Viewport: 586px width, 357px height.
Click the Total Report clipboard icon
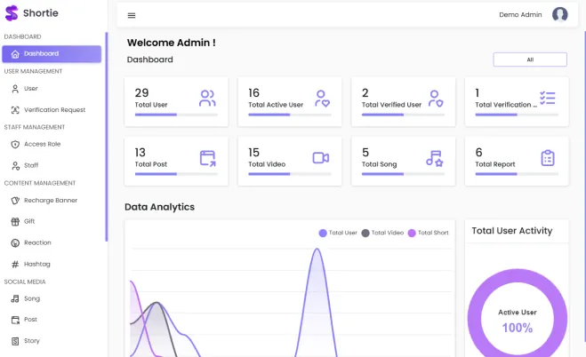point(548,158)
